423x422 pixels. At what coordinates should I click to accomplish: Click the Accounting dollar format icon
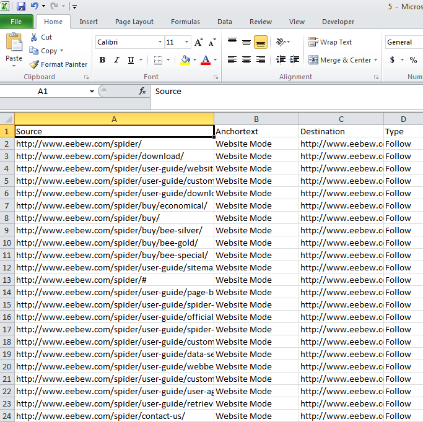(392, 60)
